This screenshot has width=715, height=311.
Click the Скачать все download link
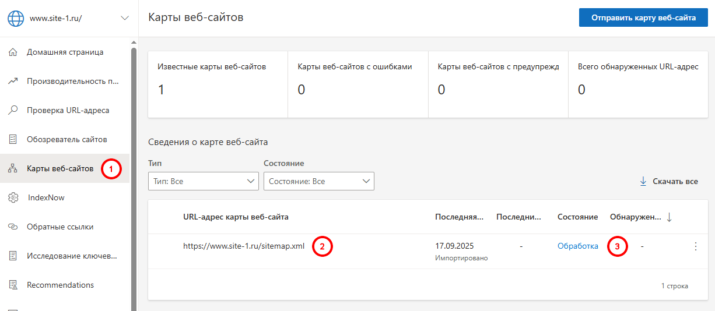pos(669,181)
